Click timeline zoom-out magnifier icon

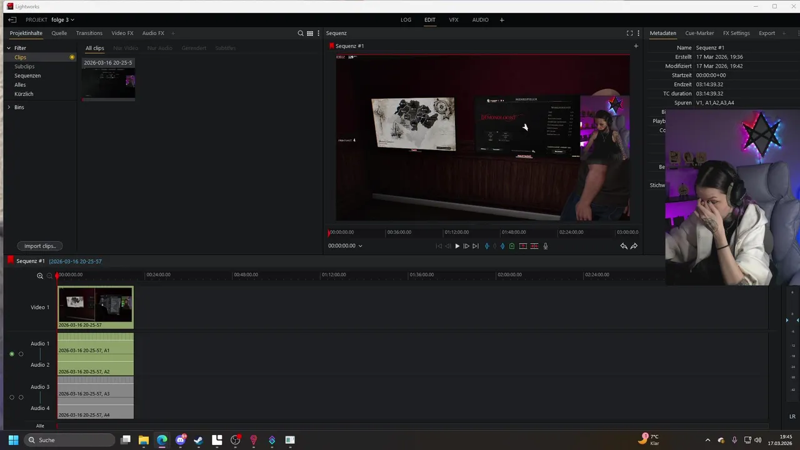(x=49, y=276)
